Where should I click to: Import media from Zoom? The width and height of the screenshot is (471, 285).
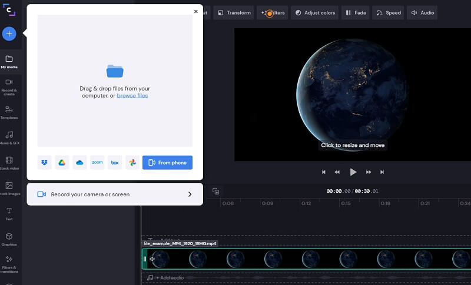(x=97, y=162)
